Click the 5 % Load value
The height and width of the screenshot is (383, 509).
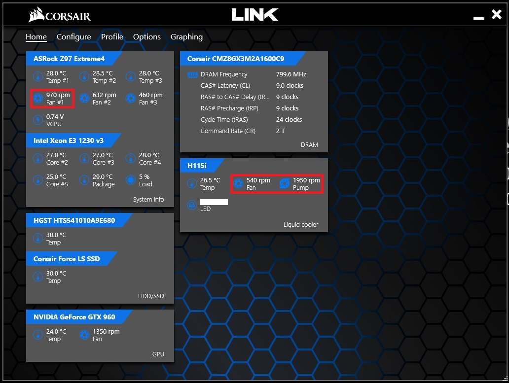pyautogui.click(x=144, y=177)
